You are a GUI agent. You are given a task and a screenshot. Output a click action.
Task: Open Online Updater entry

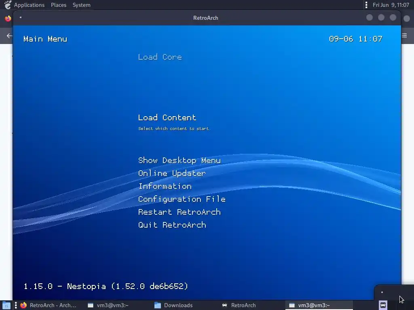[172, 173]
